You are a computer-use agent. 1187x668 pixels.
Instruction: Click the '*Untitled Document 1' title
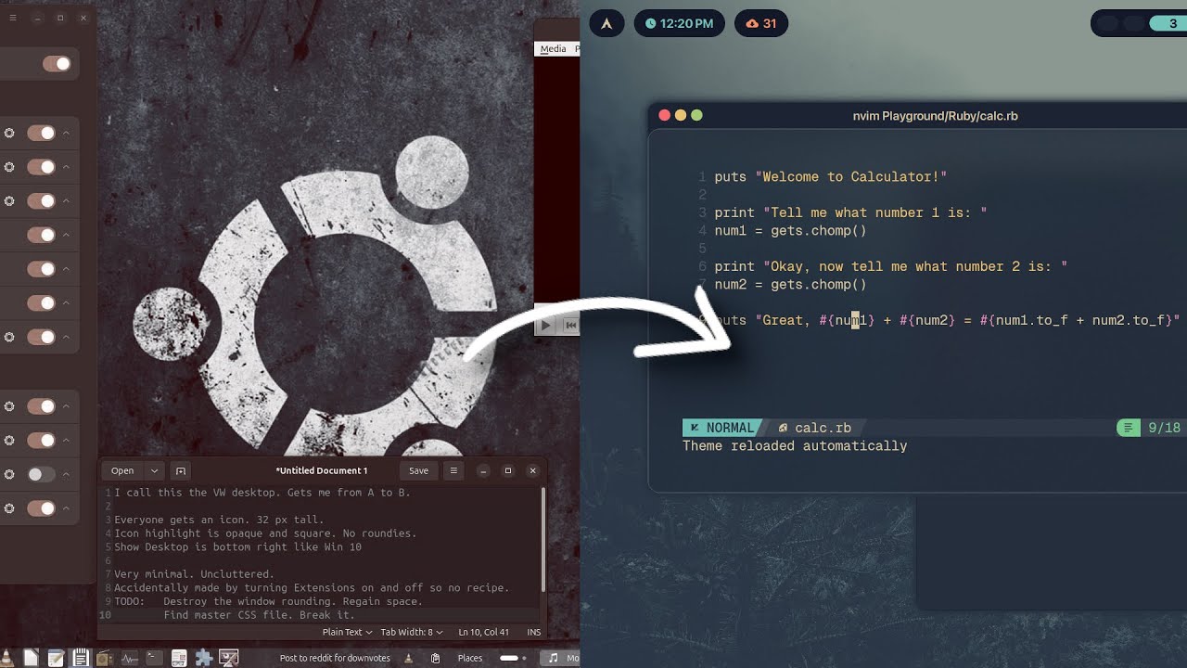point(321,470)
